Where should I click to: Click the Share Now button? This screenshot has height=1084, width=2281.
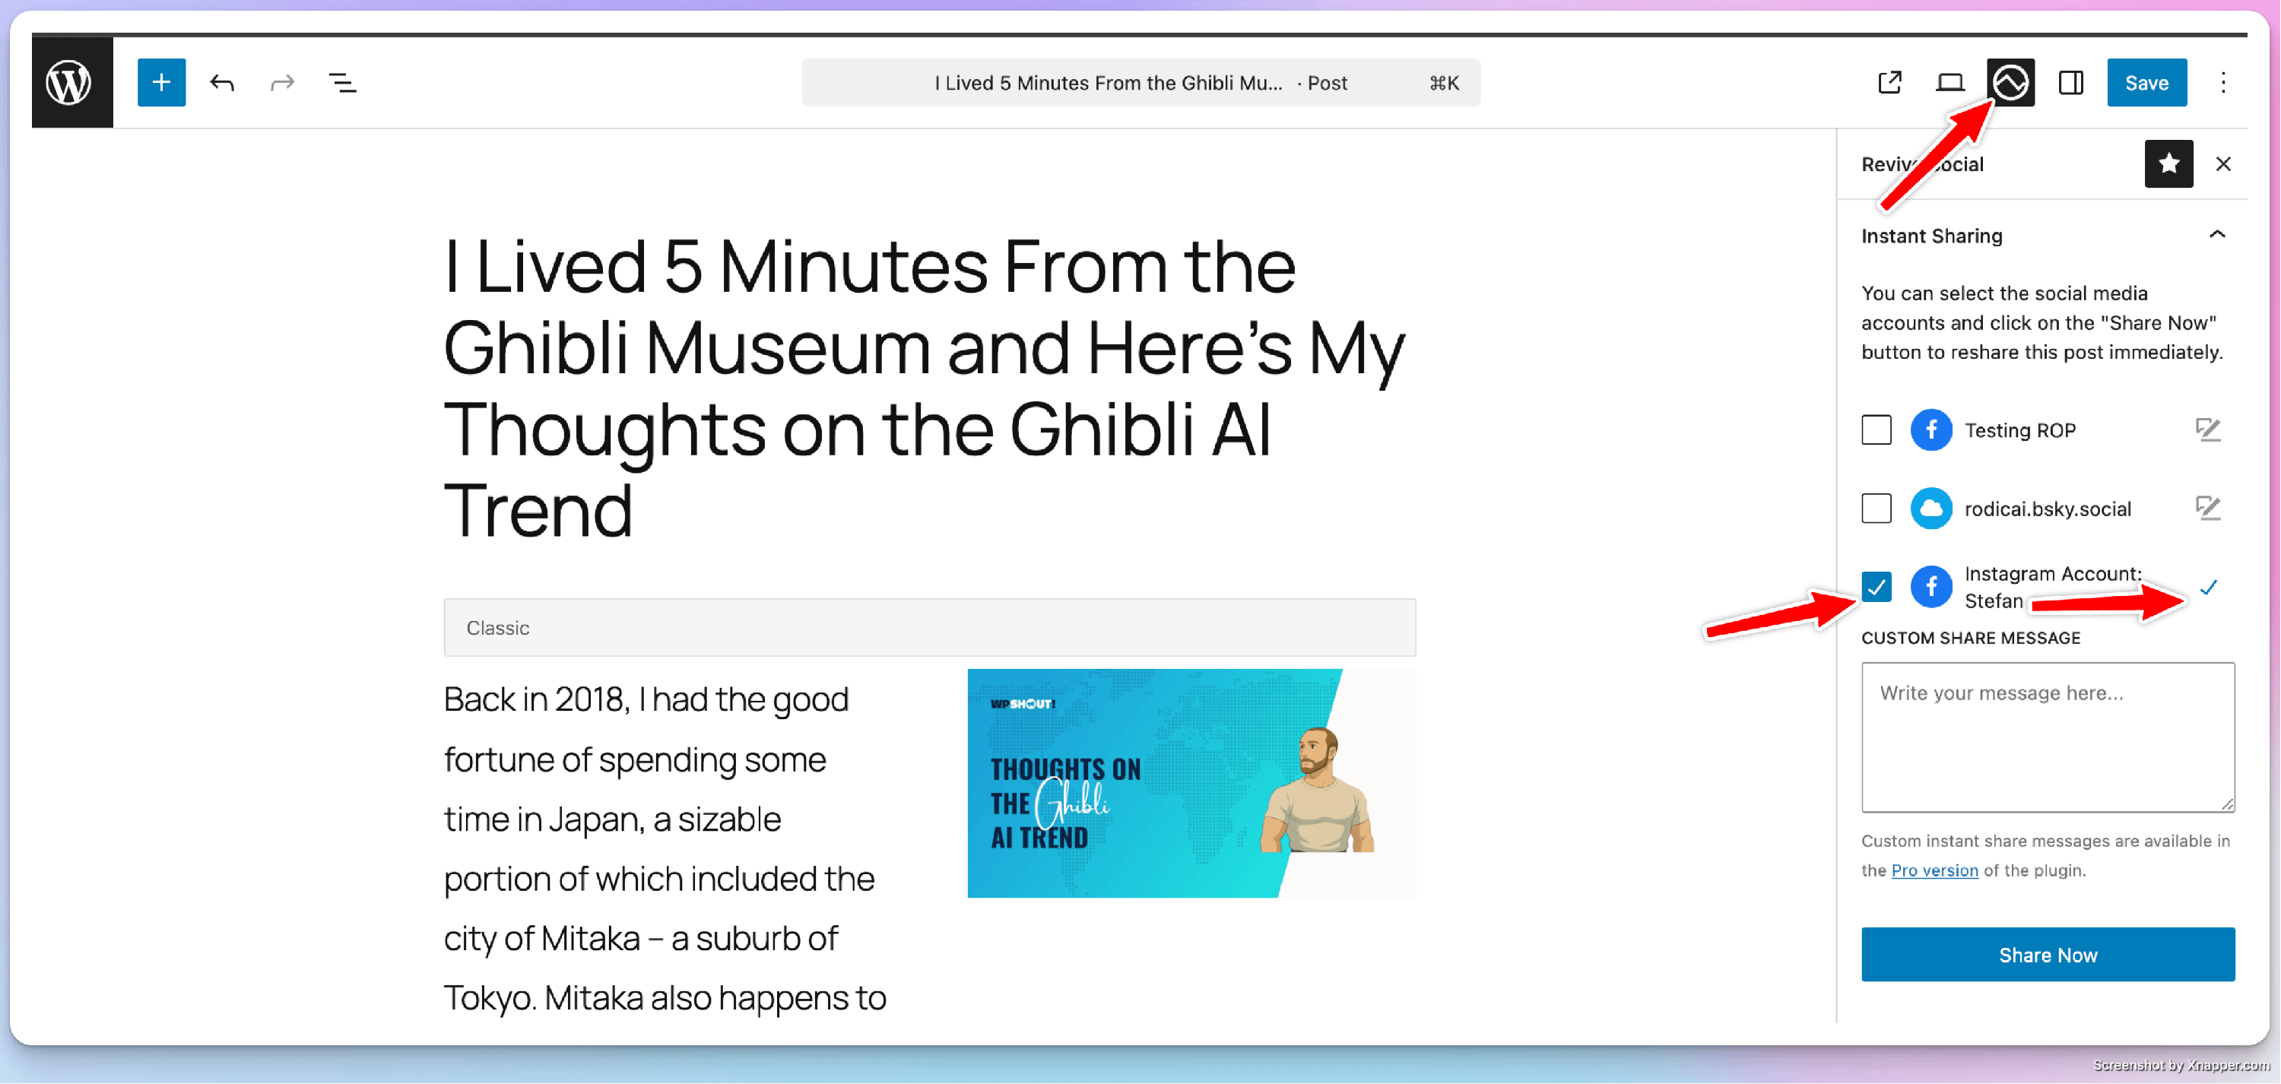click(2048, 955)
